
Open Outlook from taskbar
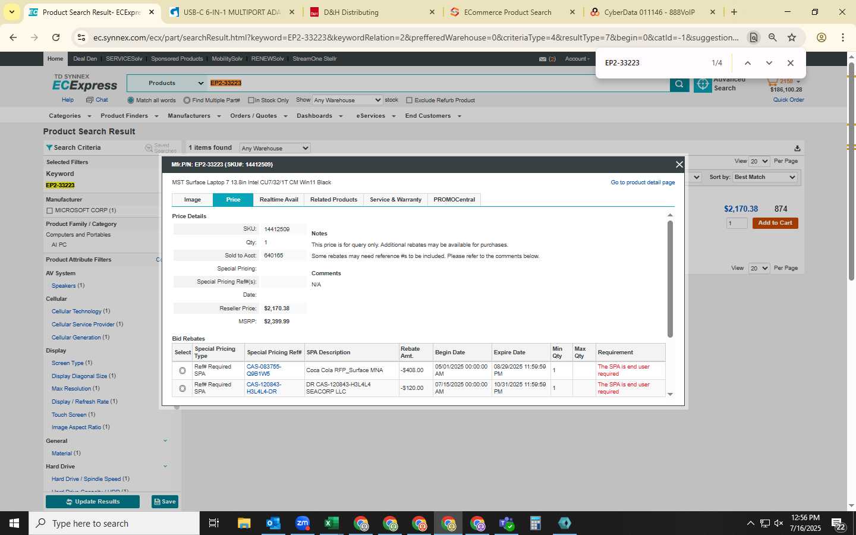click(273, 523)
